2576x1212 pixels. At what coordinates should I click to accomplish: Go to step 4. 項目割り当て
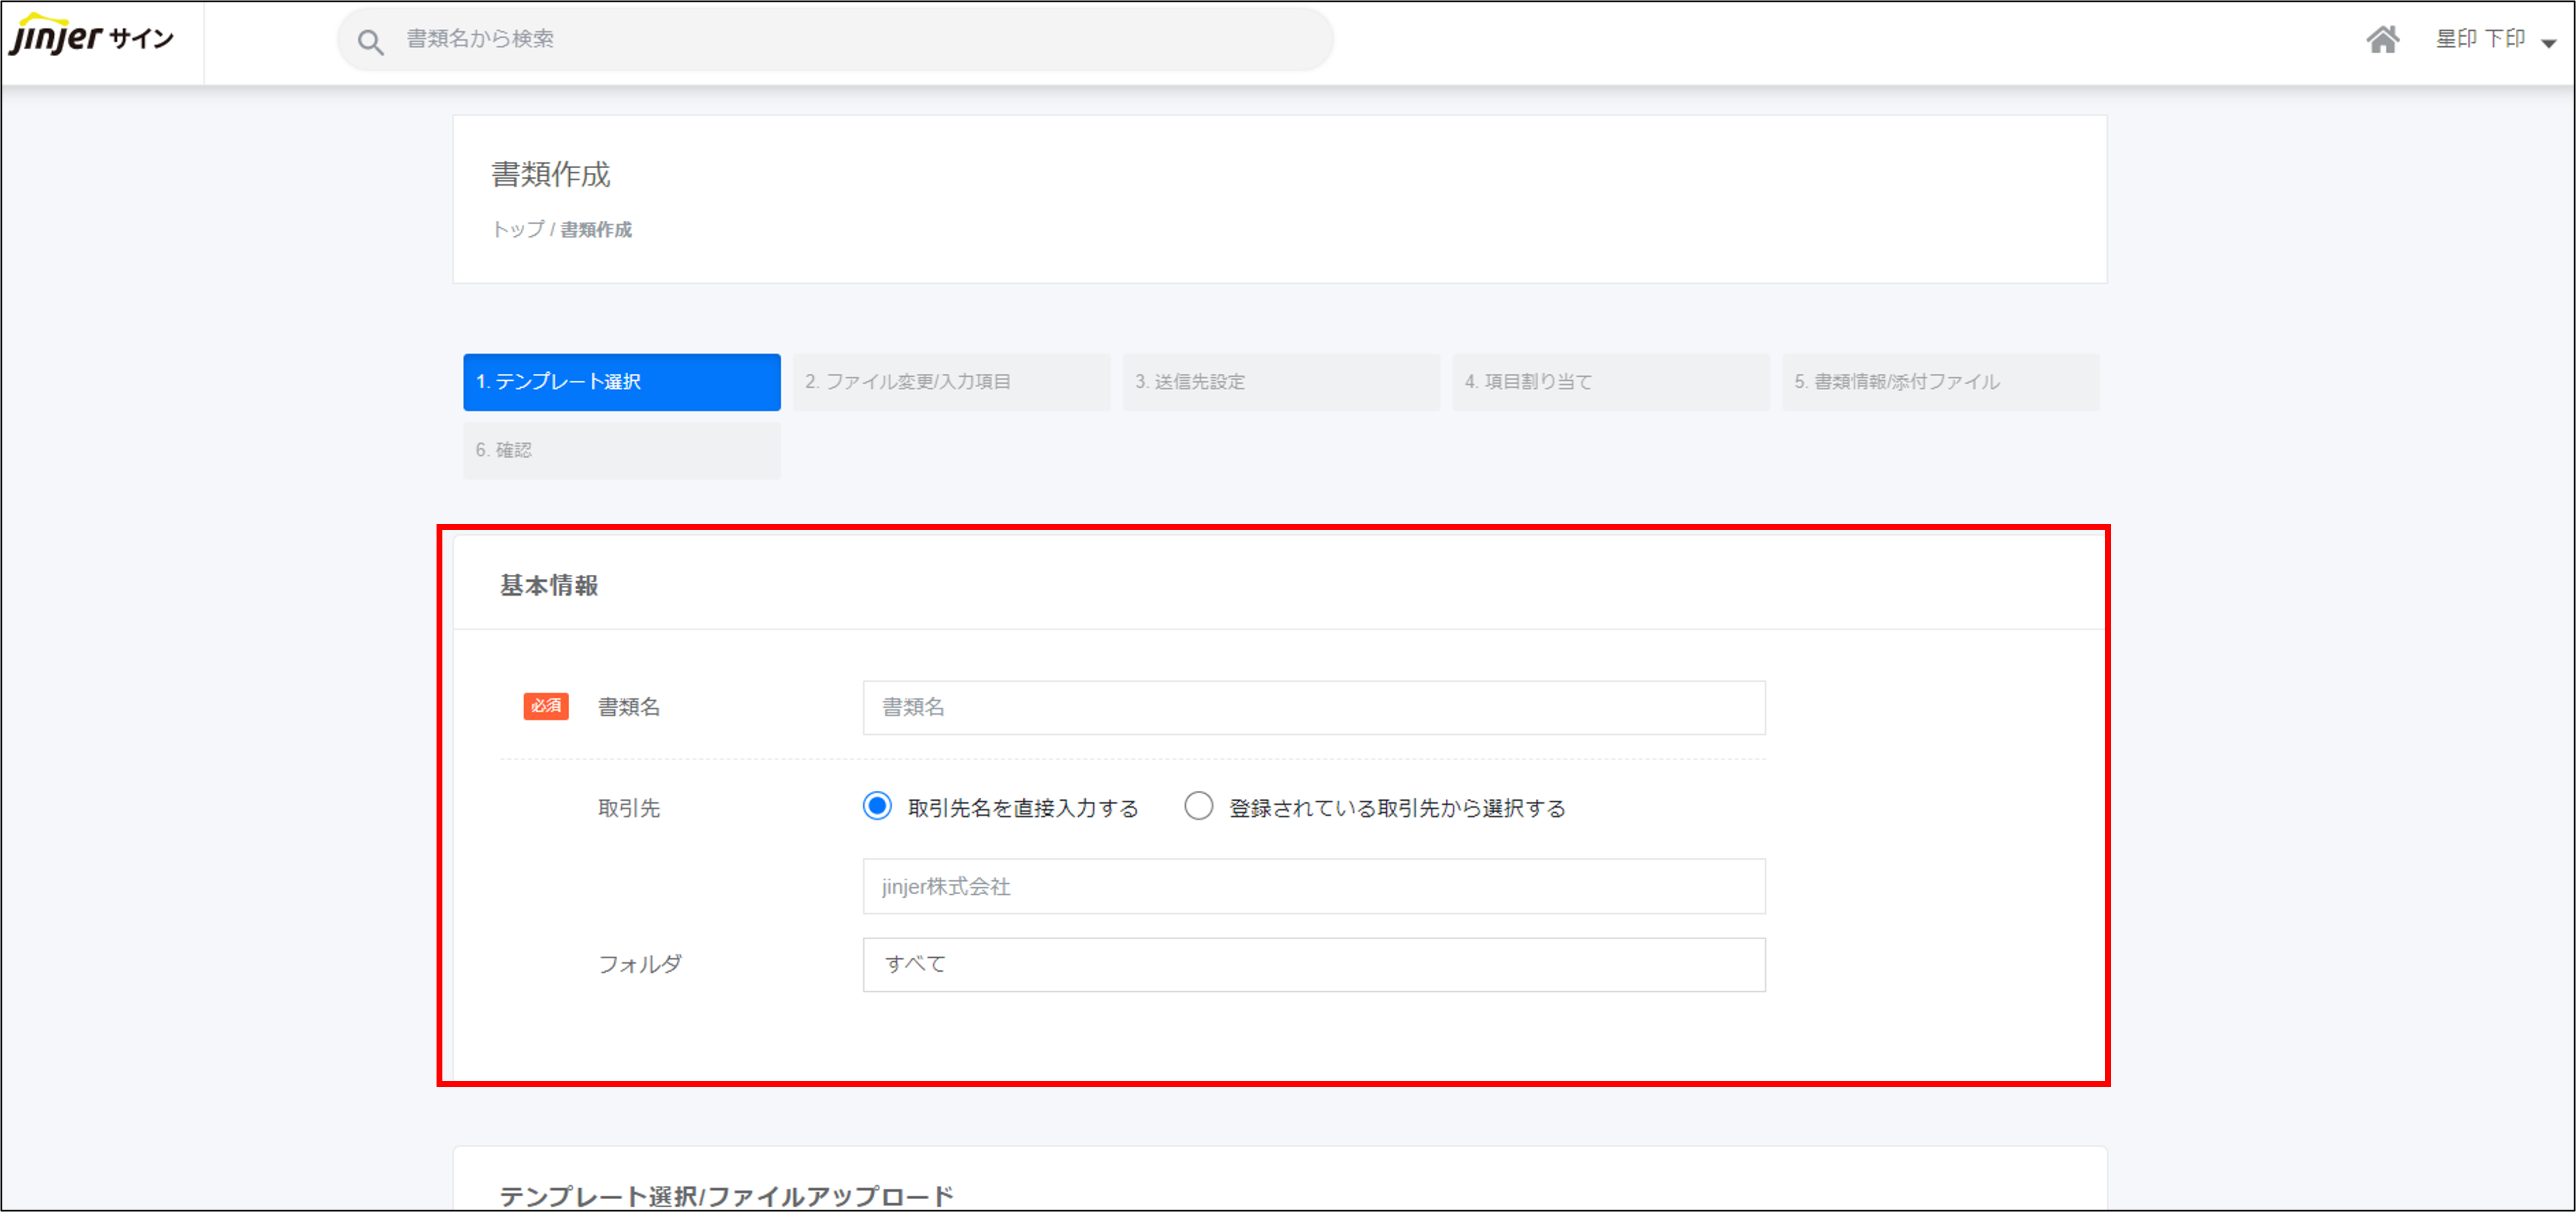tap(1610, 381)
